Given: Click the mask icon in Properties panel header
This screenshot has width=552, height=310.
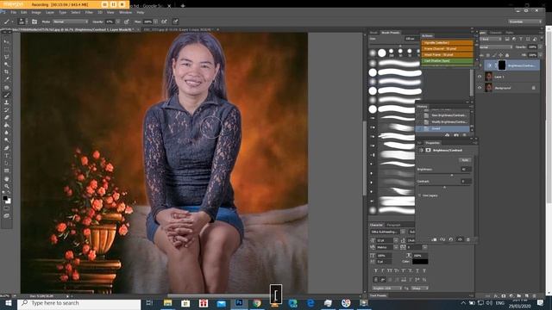Looking at the screenshot, I should click(428, 150).
